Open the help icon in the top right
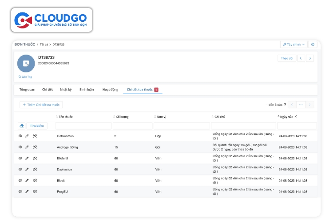This screenshot has height=222, width=333. click(x=313, y=44)
